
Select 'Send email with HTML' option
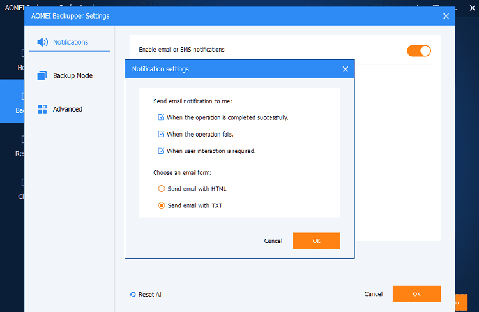(162, 189)
